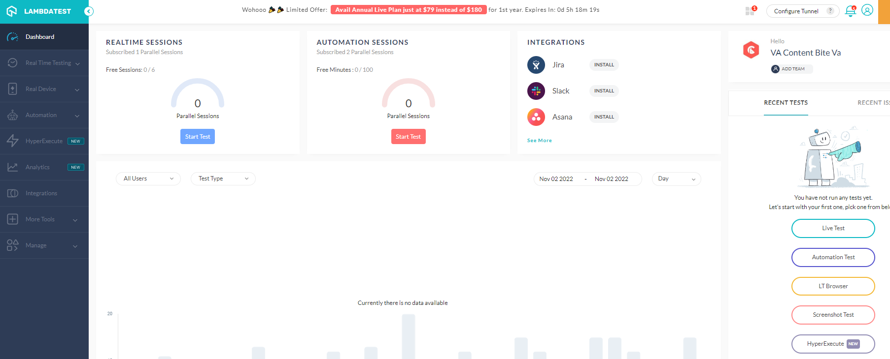This screenshot has height=359, width=890.
Task: Click the start date Nov 02 2022 field
Action: (x=556, y=179)
